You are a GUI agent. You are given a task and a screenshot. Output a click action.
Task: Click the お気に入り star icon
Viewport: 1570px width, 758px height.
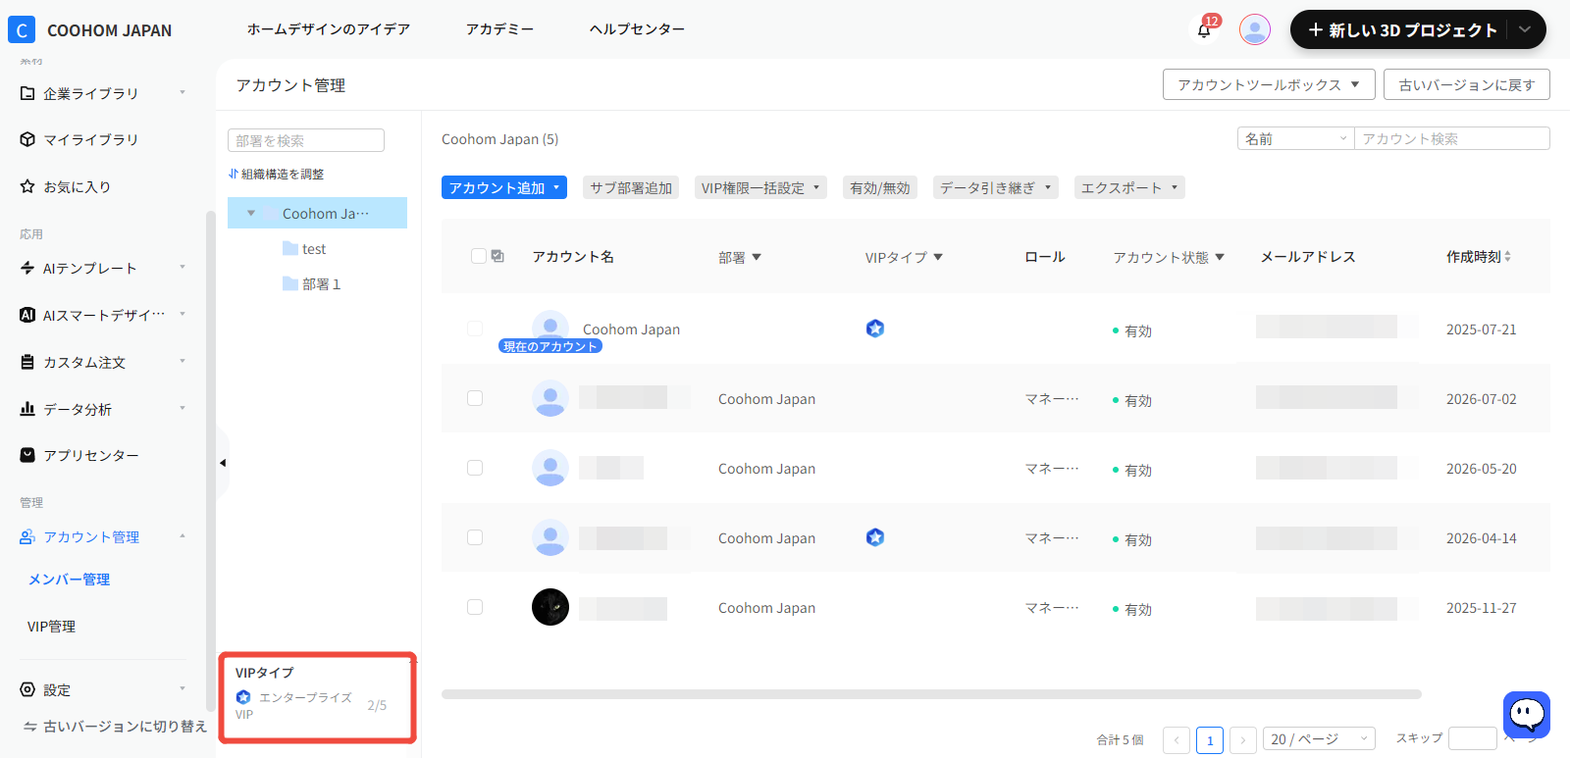tap(27, 186)
